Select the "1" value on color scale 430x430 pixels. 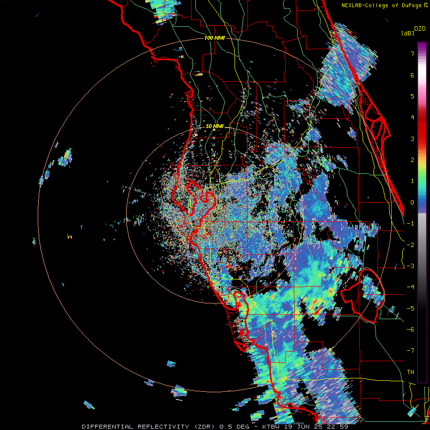pyautogui.click(x=412, y=181)
